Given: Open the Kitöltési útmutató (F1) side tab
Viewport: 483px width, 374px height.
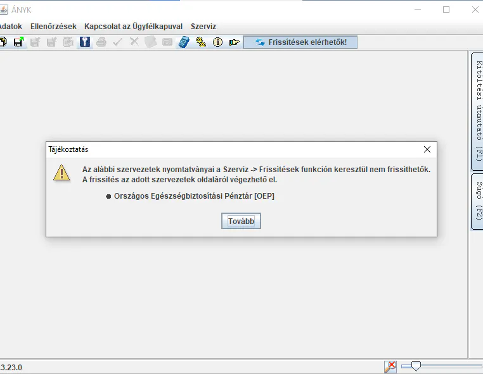Looking at the screenshot, I should [478, 111].
